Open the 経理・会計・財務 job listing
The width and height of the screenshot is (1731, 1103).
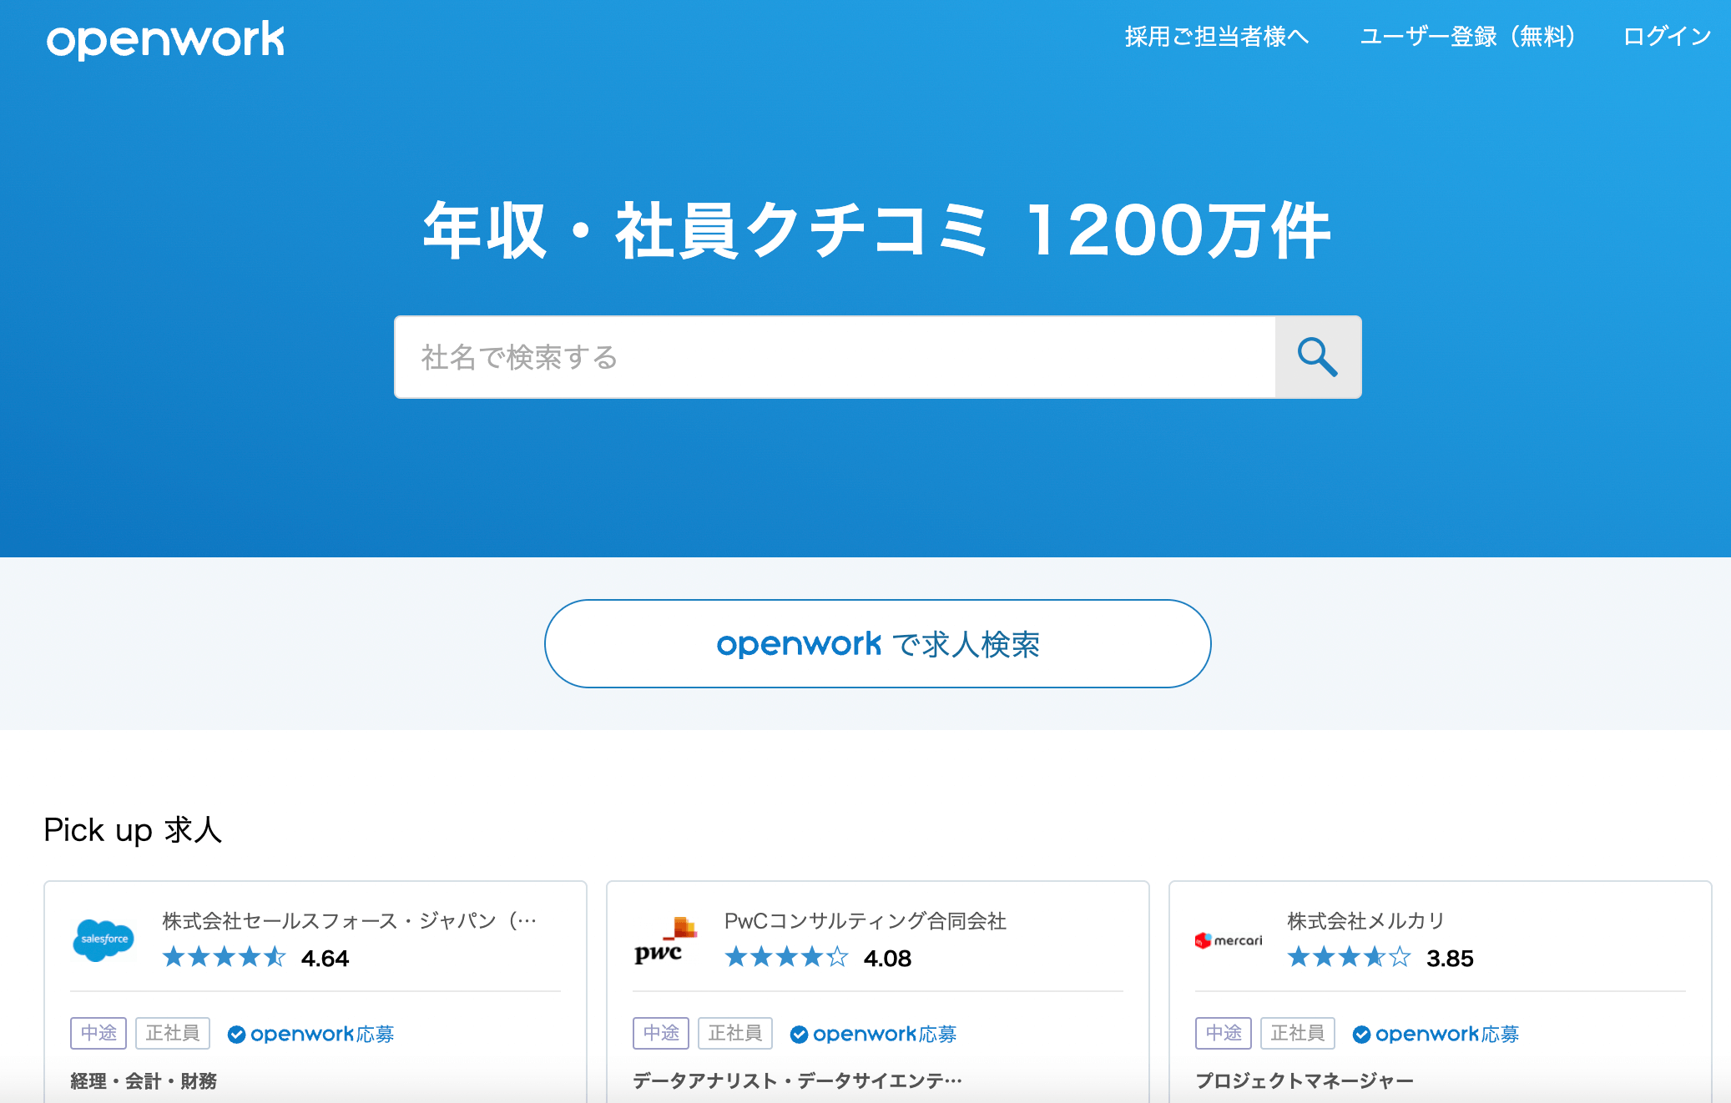coord(144,1081)
